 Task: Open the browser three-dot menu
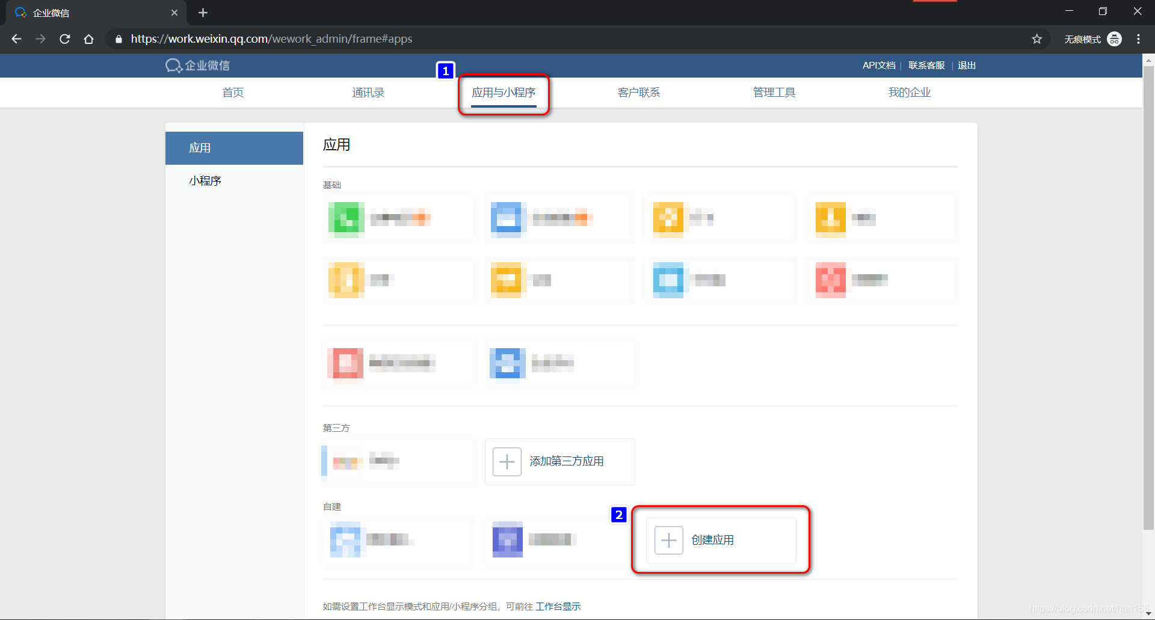[1138, 39]
